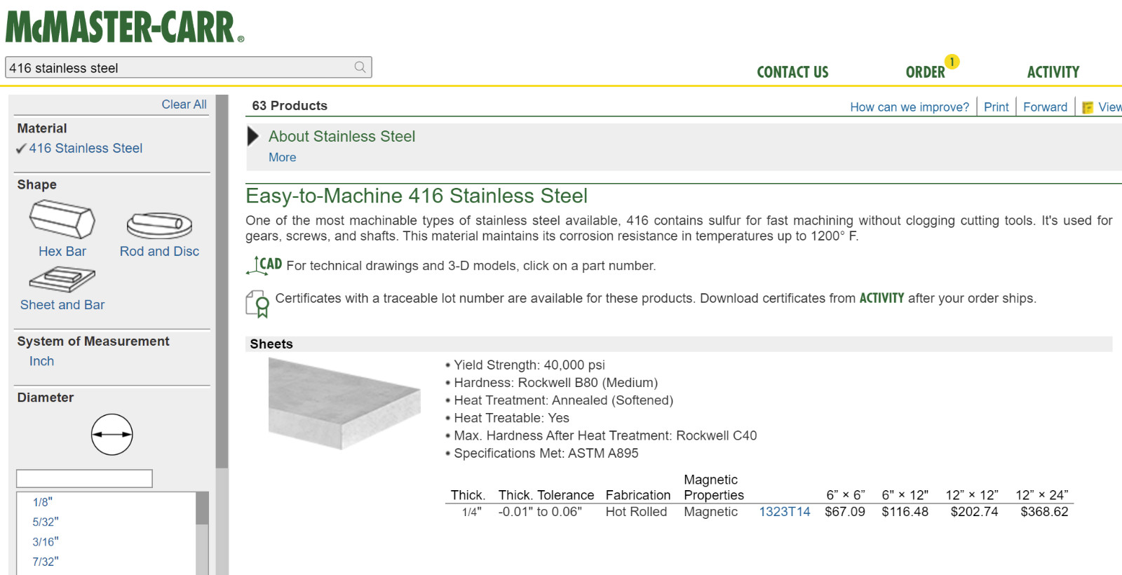1122x575 pixels.
Task: Click the Specifications Met: ASTM A895 text
Action: pyautogui.click(x=546, y=453)
